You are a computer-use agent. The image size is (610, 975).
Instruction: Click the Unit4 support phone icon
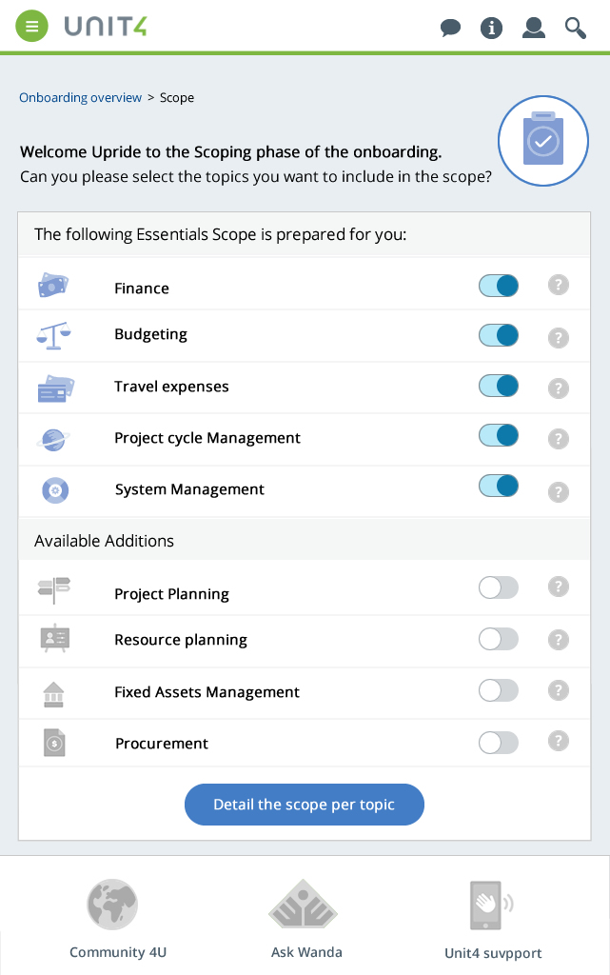coord(491,905)
